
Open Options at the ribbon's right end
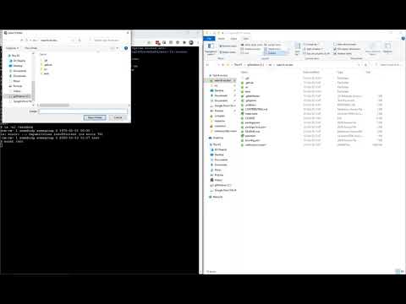pyautogui.click(x=388, y=48)
